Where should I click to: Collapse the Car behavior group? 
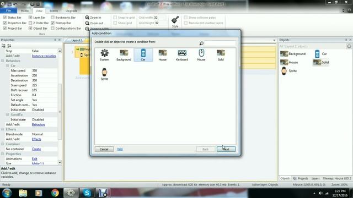[x=7, y=66]
